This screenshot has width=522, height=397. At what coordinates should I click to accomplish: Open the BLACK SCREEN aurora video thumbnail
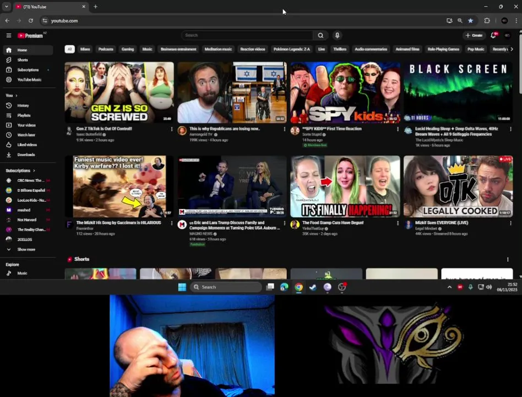pos(458,92)
